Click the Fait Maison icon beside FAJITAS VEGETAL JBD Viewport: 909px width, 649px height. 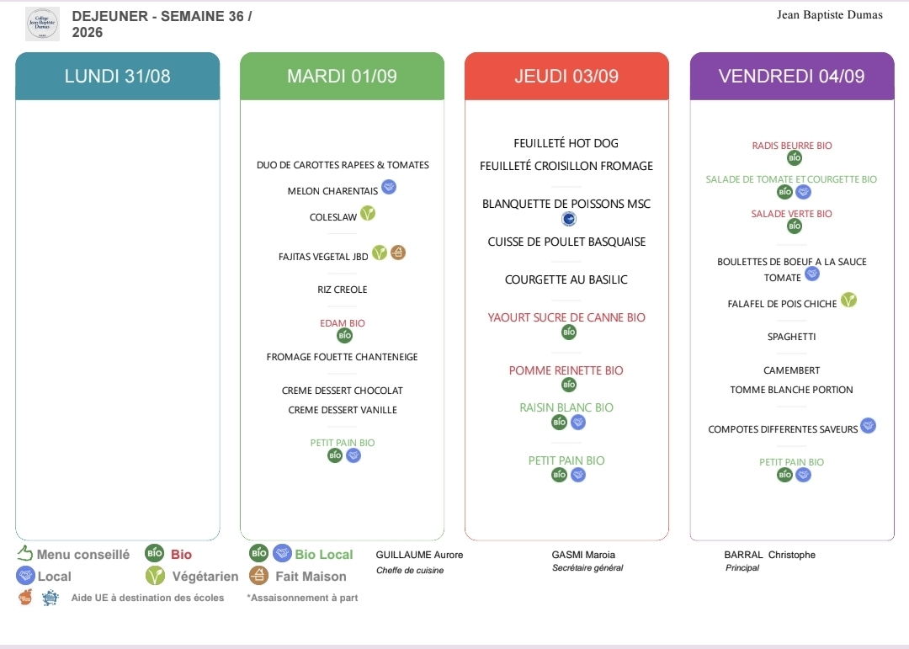coord(397,253)
